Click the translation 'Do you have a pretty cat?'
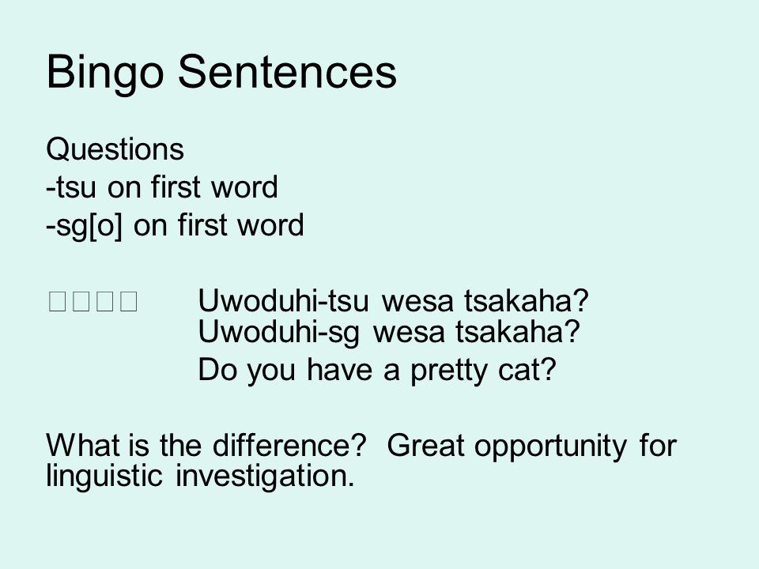The height and width of the screenshot is (569, 759). tap(377, 371)
